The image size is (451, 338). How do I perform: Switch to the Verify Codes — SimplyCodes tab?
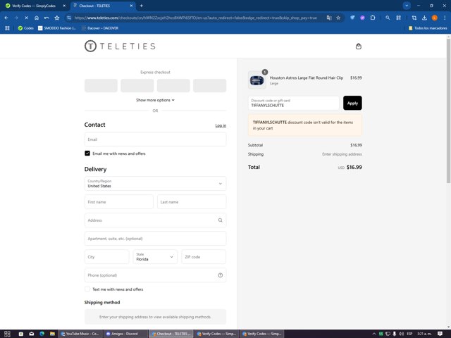(34, 6)
